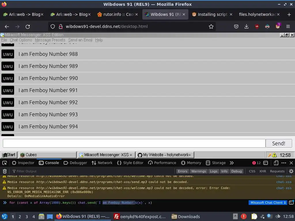Toggle the Debug console filter

click(x=237, y=171)
